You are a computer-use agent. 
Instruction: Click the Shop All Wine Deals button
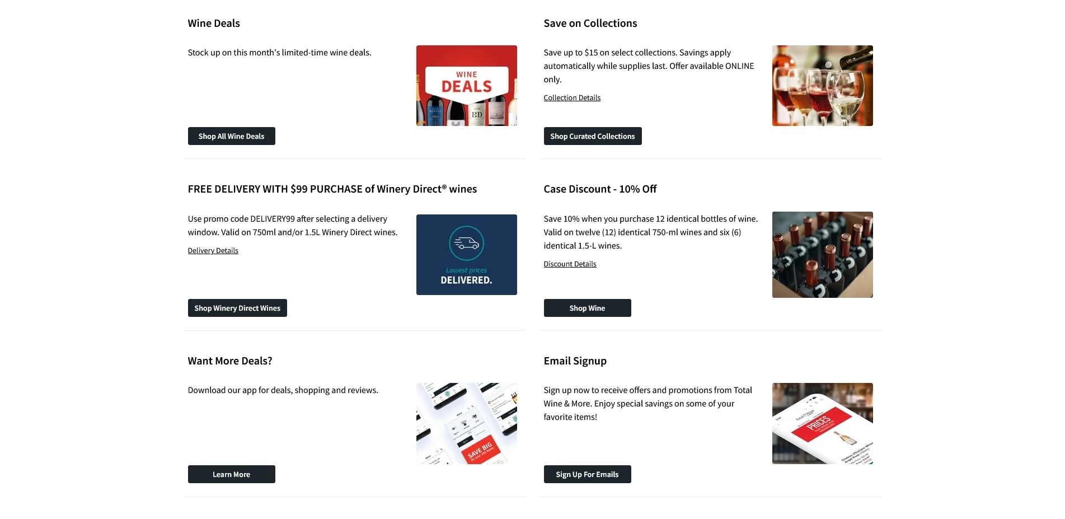(x=231, y=136)
